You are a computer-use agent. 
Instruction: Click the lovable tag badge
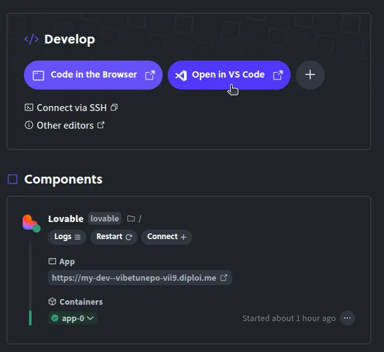click(105, 219)
